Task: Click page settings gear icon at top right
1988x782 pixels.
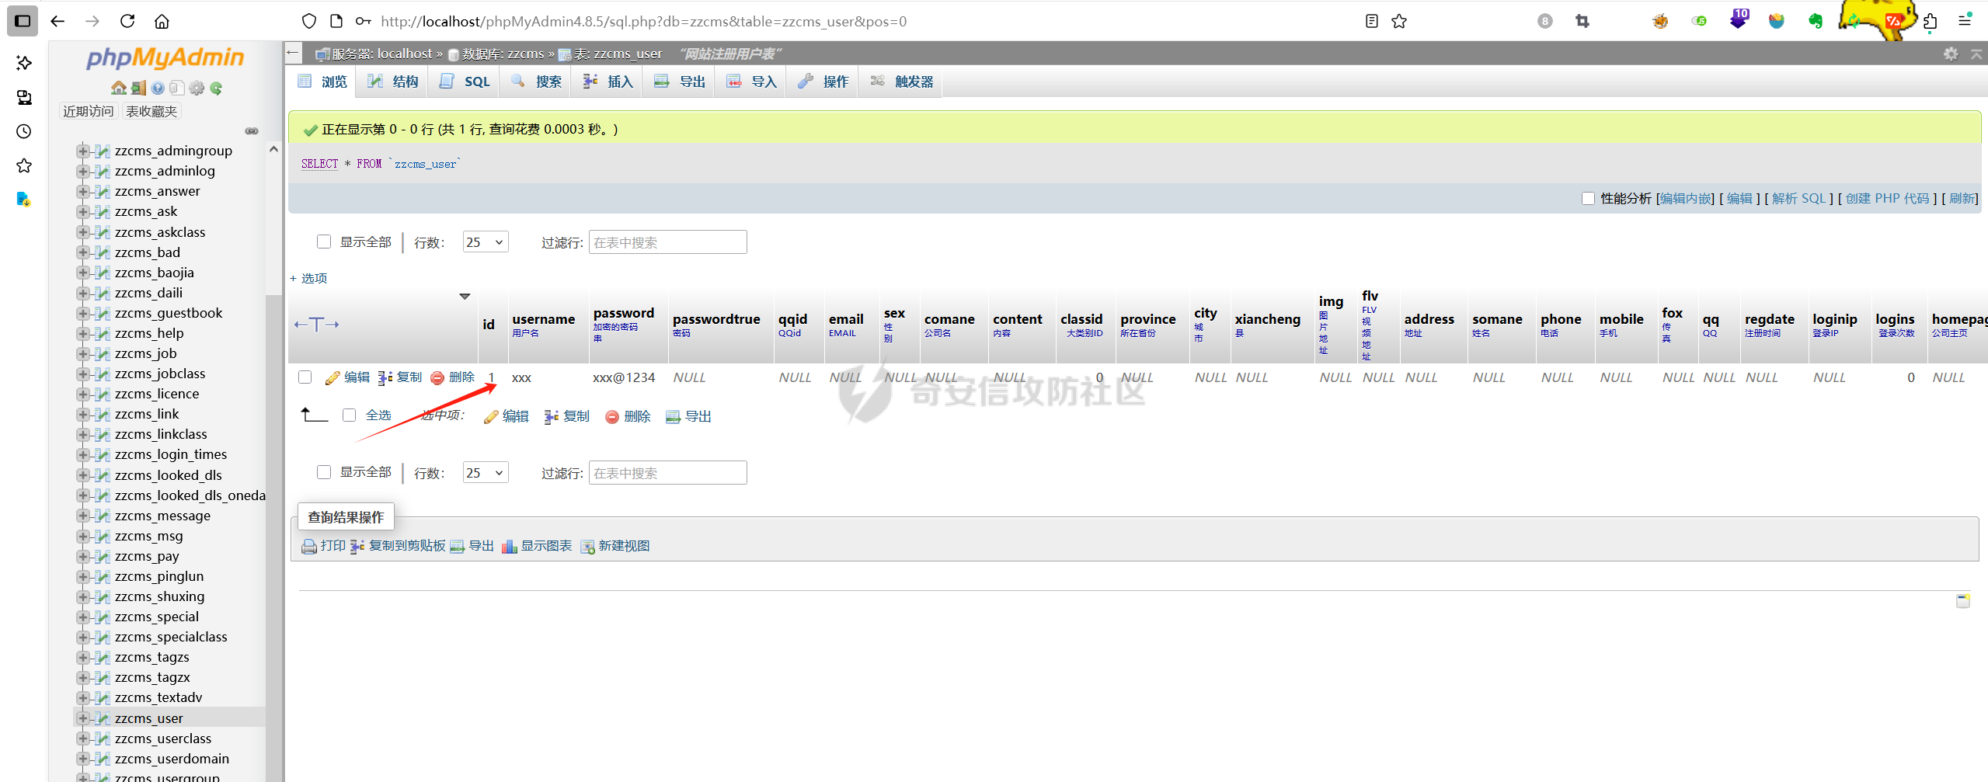Action: 1951,54
